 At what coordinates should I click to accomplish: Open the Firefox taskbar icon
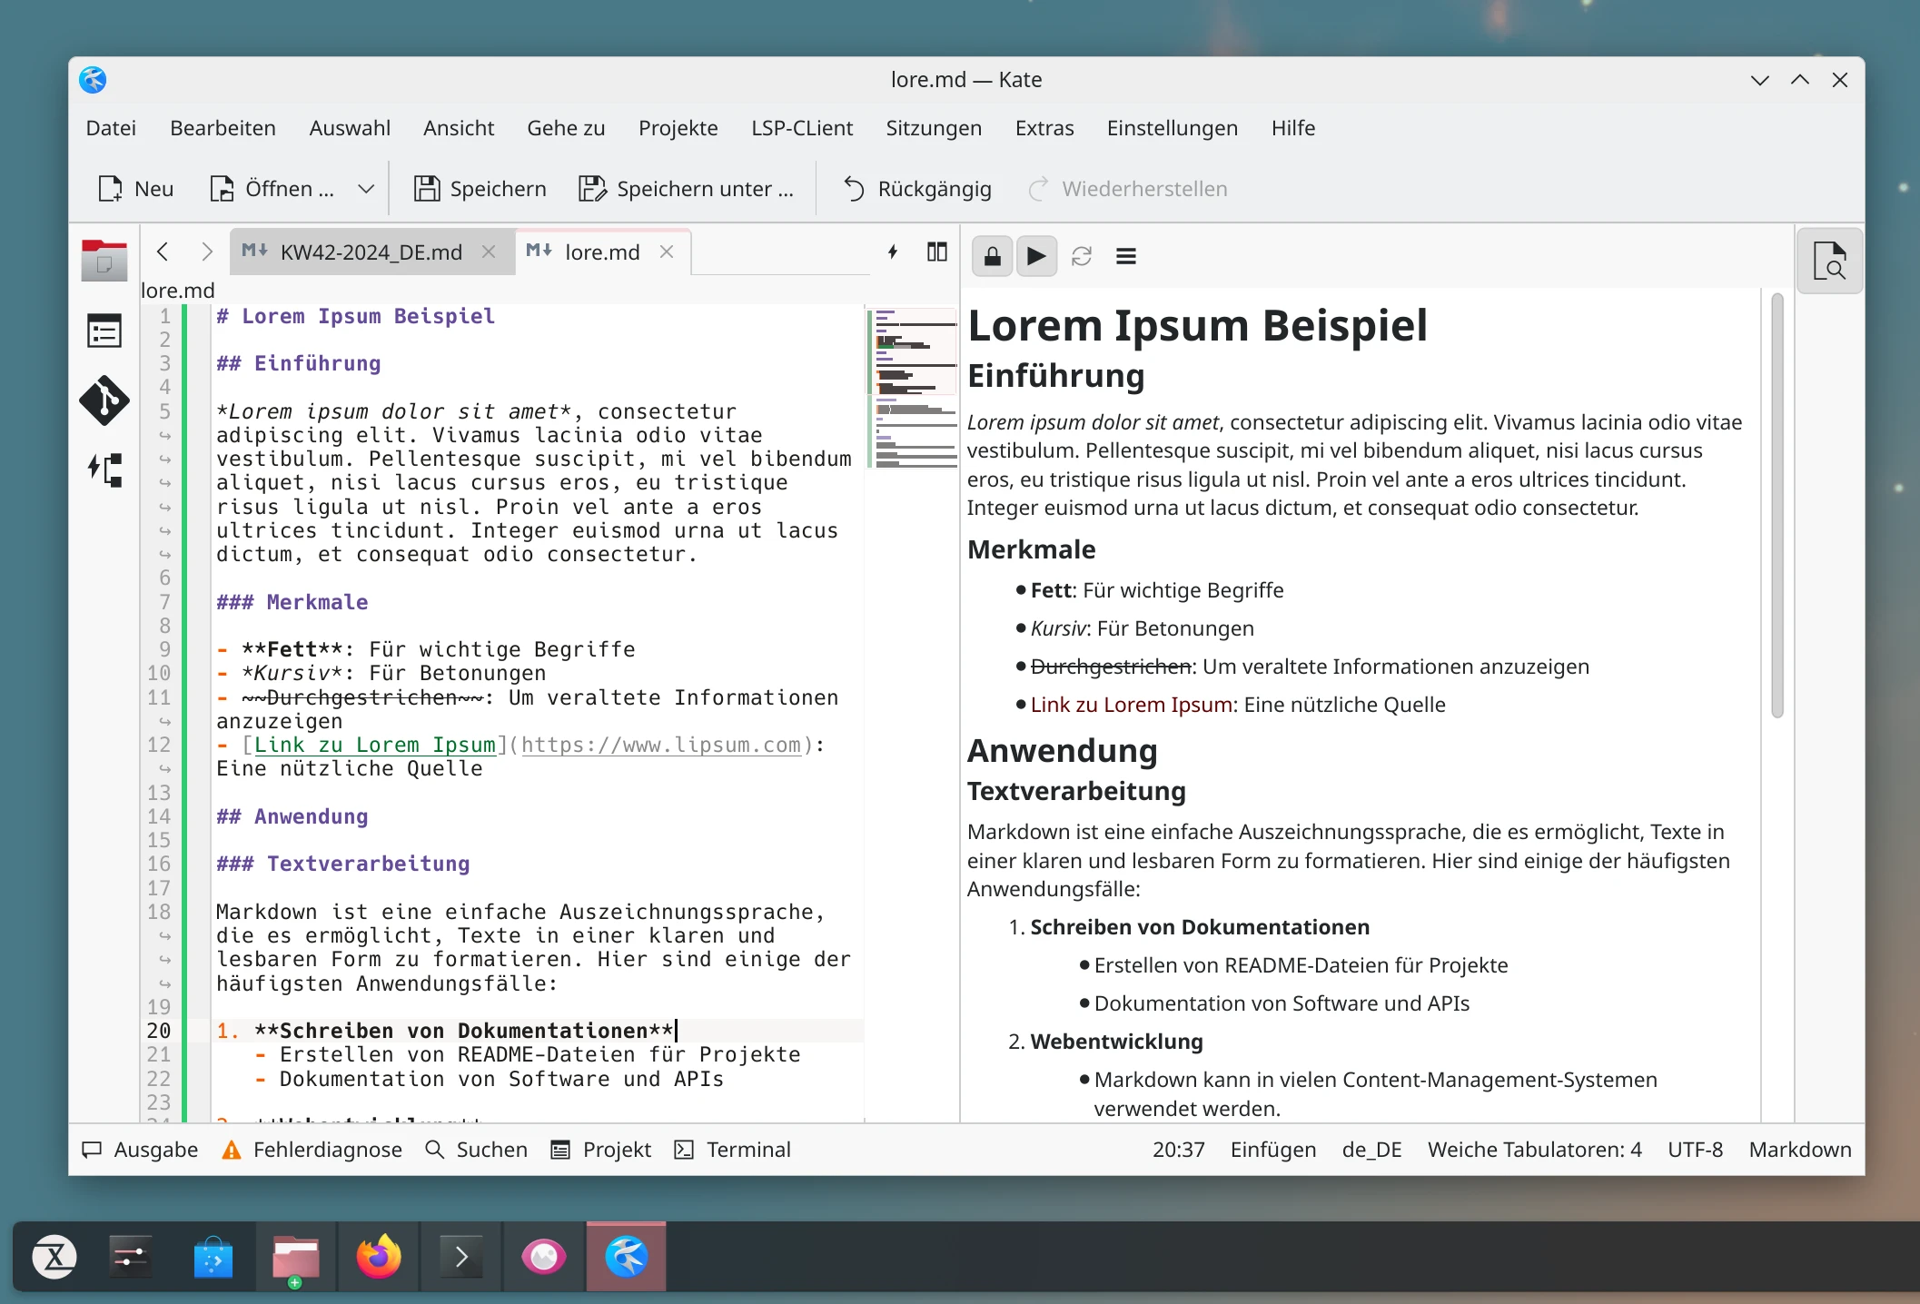(379, 1257)
